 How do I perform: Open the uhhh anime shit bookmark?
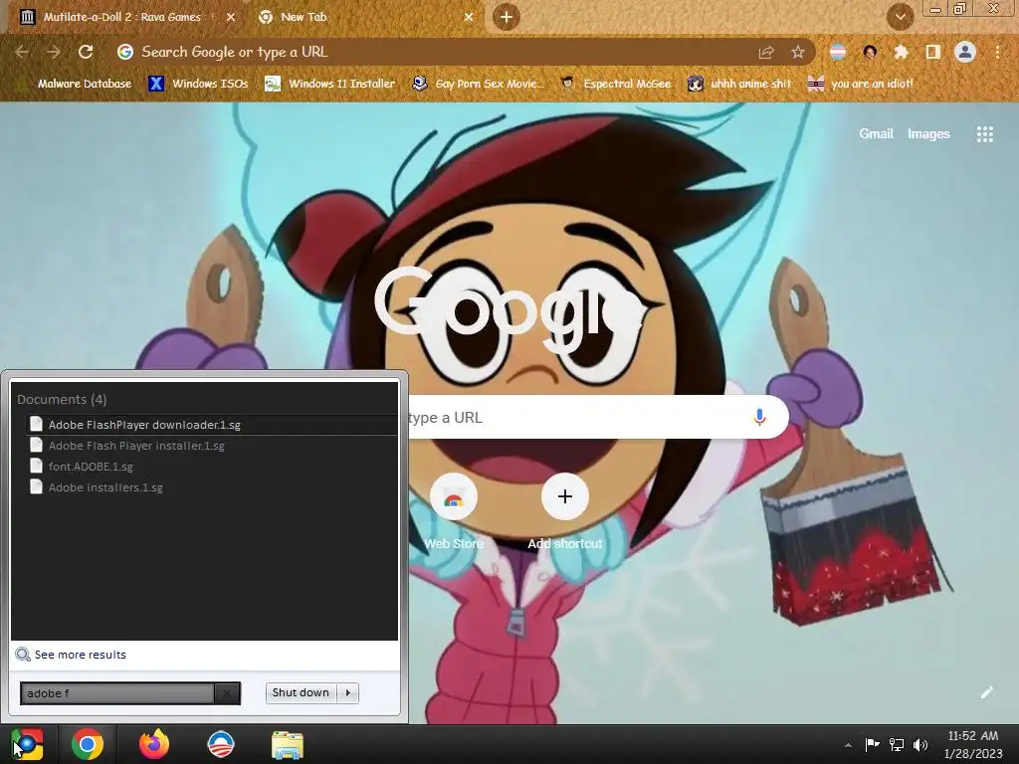[x=740, y=84]
